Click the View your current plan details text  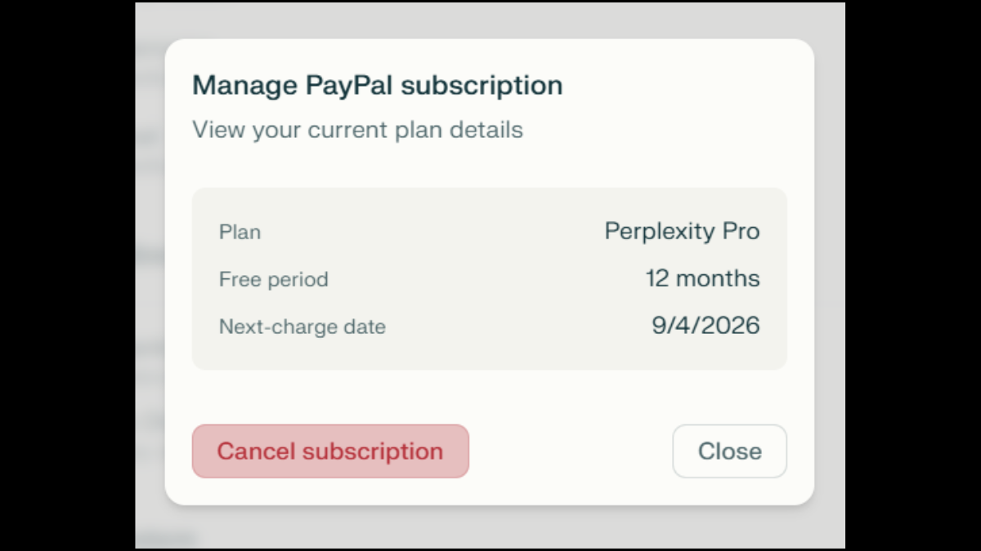(x=357, y=129)
